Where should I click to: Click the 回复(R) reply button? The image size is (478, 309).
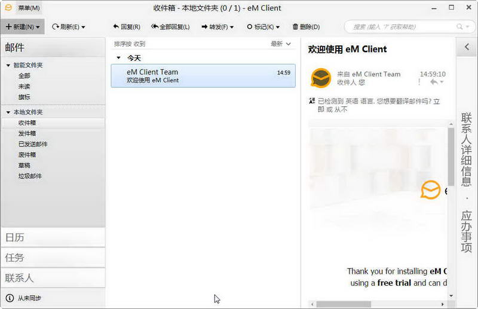coord(127,27)
